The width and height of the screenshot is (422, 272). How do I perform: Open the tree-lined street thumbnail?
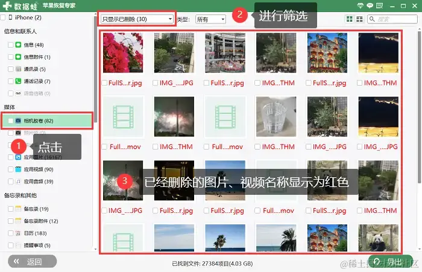[x=174, y=53]
